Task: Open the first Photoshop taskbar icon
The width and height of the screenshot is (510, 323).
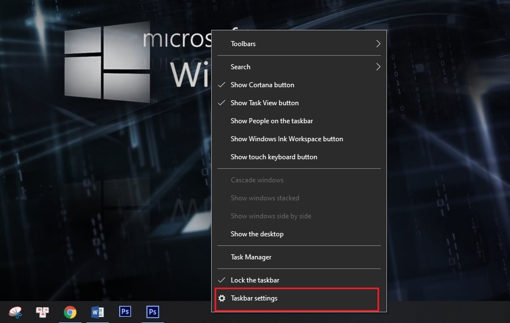Action: (x=125, y=312)
